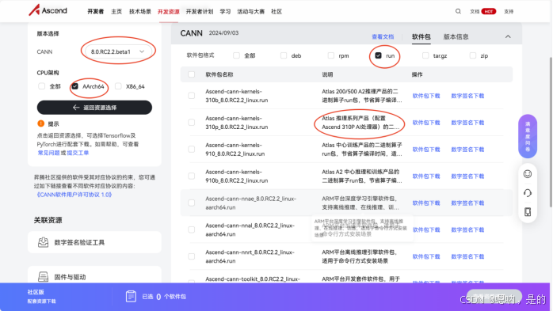Image resolution: width=553 pixels, height=311 pixels.
Task: Select the cann-nnae package row checkbox
Action: (191, 203)
